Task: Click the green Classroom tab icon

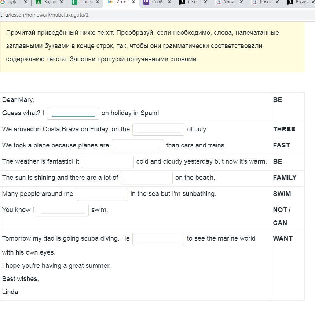Action: 38,2
